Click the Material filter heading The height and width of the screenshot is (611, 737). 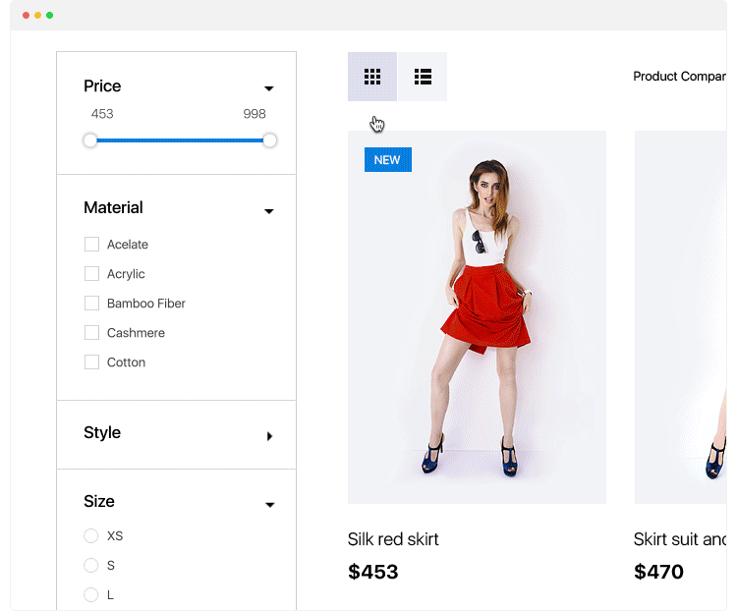point(113,207)
